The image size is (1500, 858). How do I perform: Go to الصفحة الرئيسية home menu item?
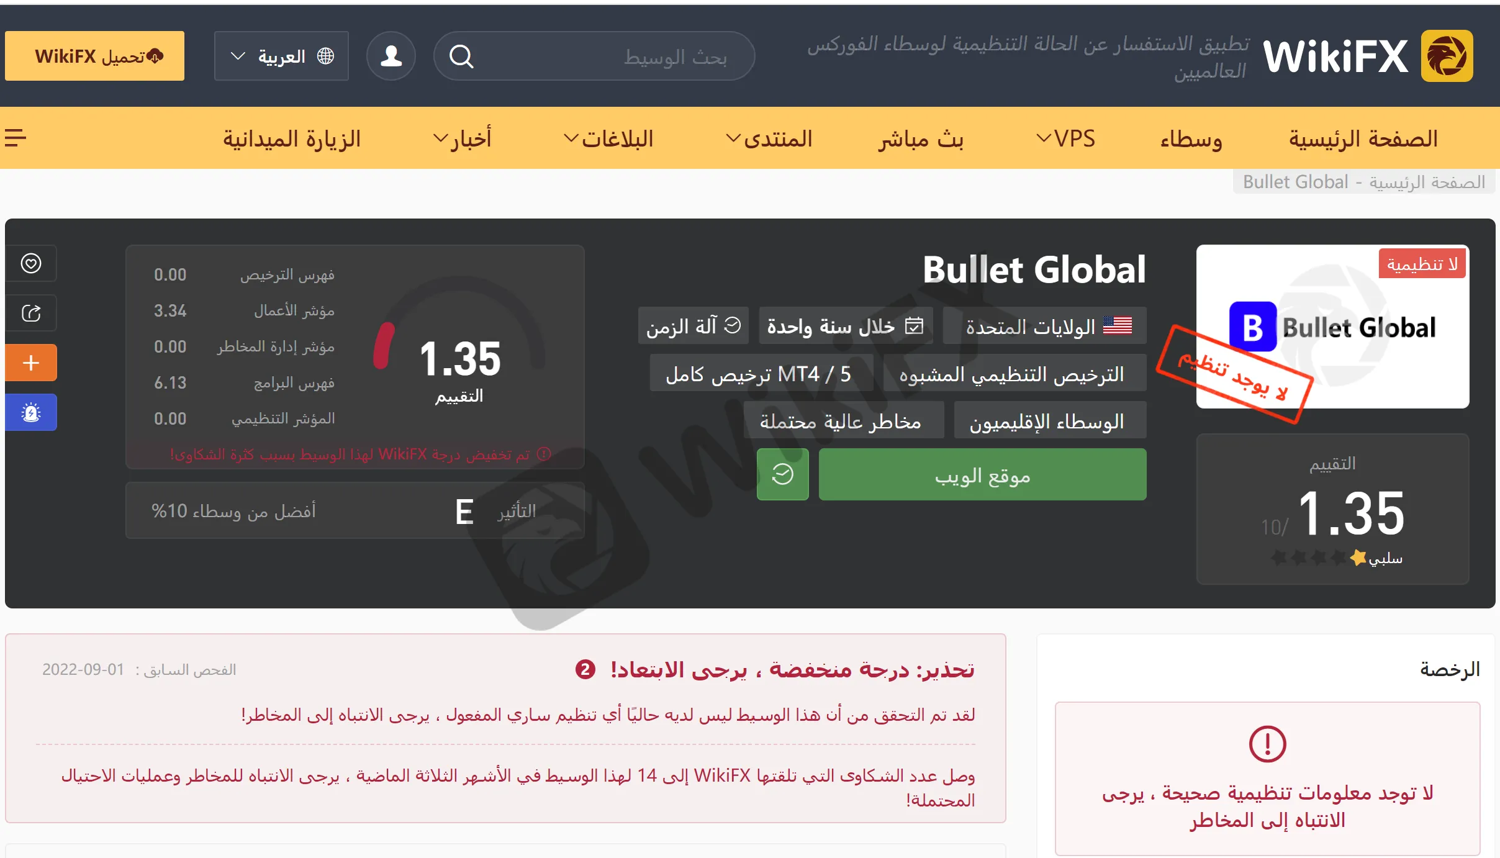(1363, 138)
